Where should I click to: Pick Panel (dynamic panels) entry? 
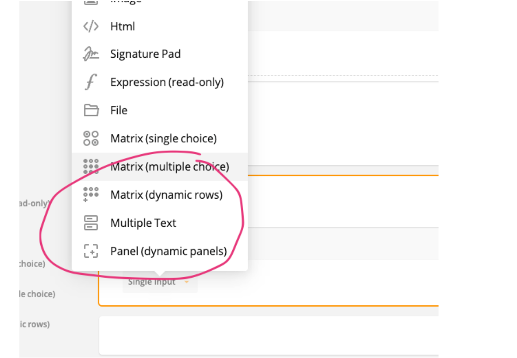tap(160, 251)
